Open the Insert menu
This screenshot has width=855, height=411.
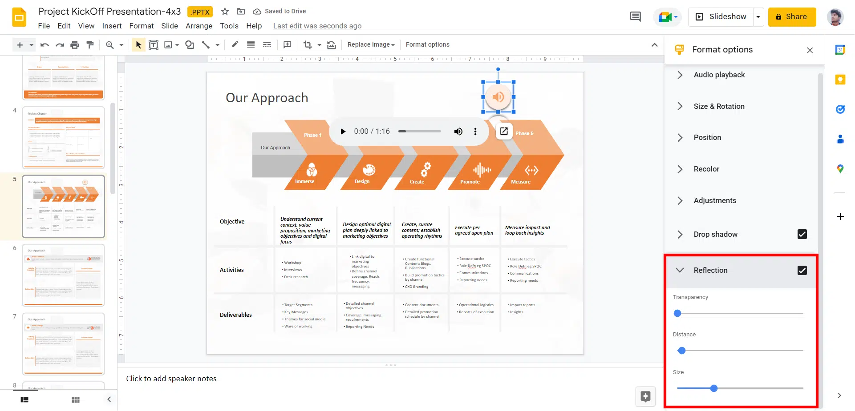click(112, 26)
